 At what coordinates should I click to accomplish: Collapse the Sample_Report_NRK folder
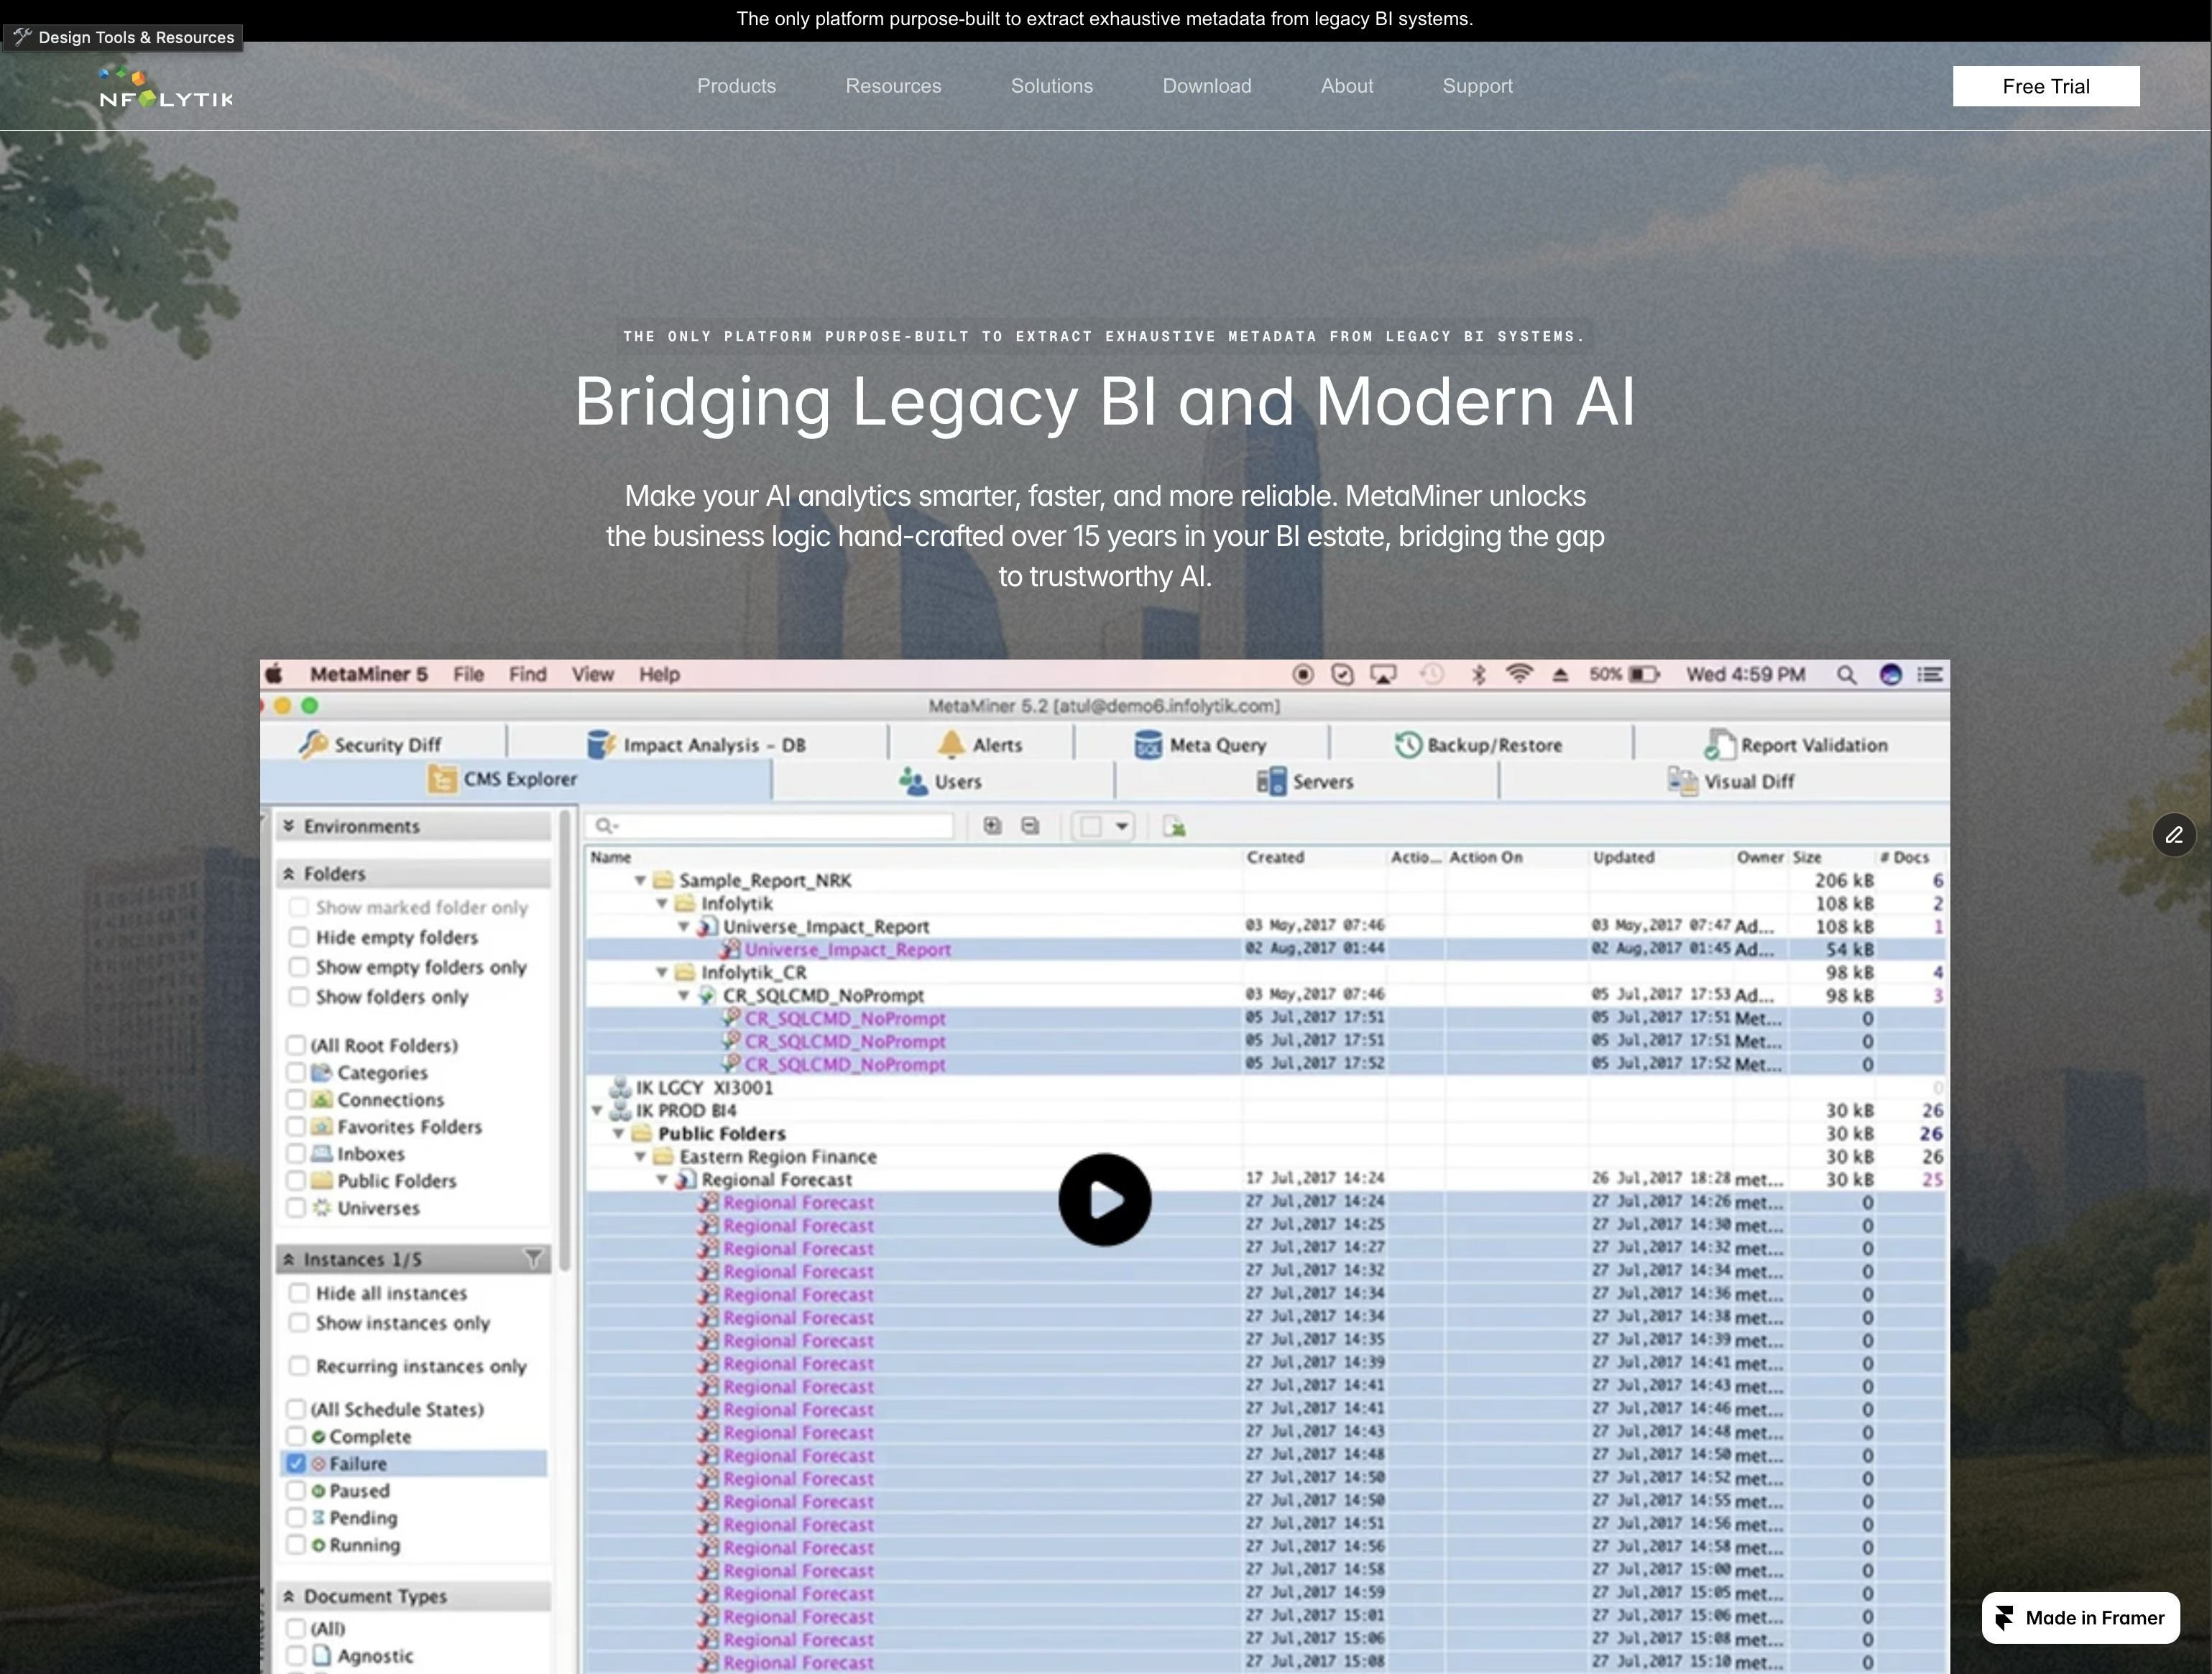coord(640,881)
